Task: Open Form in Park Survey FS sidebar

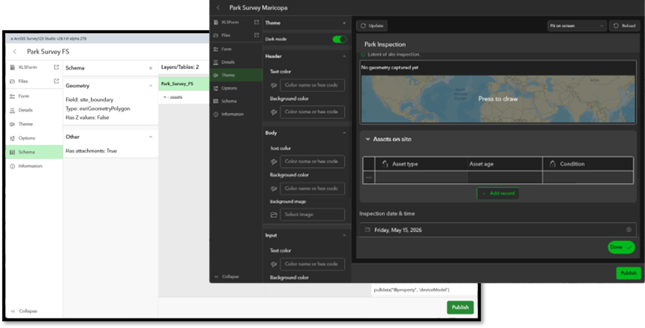Action: click(x=34, y=96)
